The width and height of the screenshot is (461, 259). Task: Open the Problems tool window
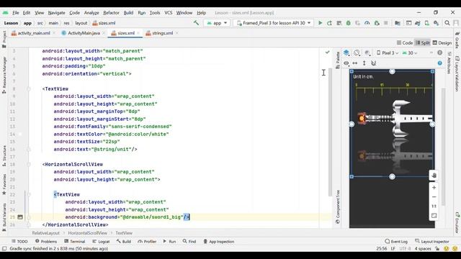pyautogui.click(x=46, y=242)
